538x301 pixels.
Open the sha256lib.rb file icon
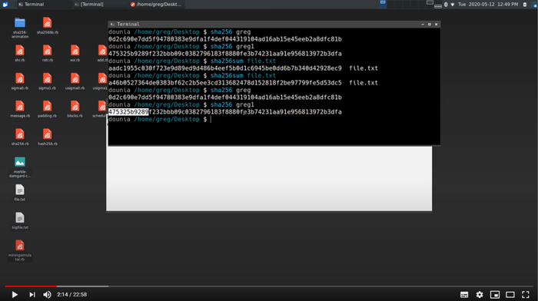click(x=48, y=23)
